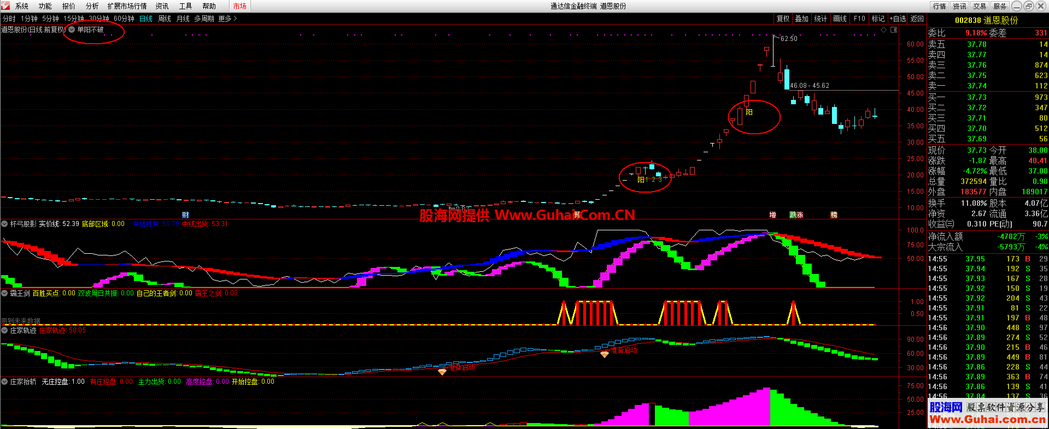Open the 多周期 multi-period view
The height and width of the screenshot is (429, 1049).
point(204,19)
